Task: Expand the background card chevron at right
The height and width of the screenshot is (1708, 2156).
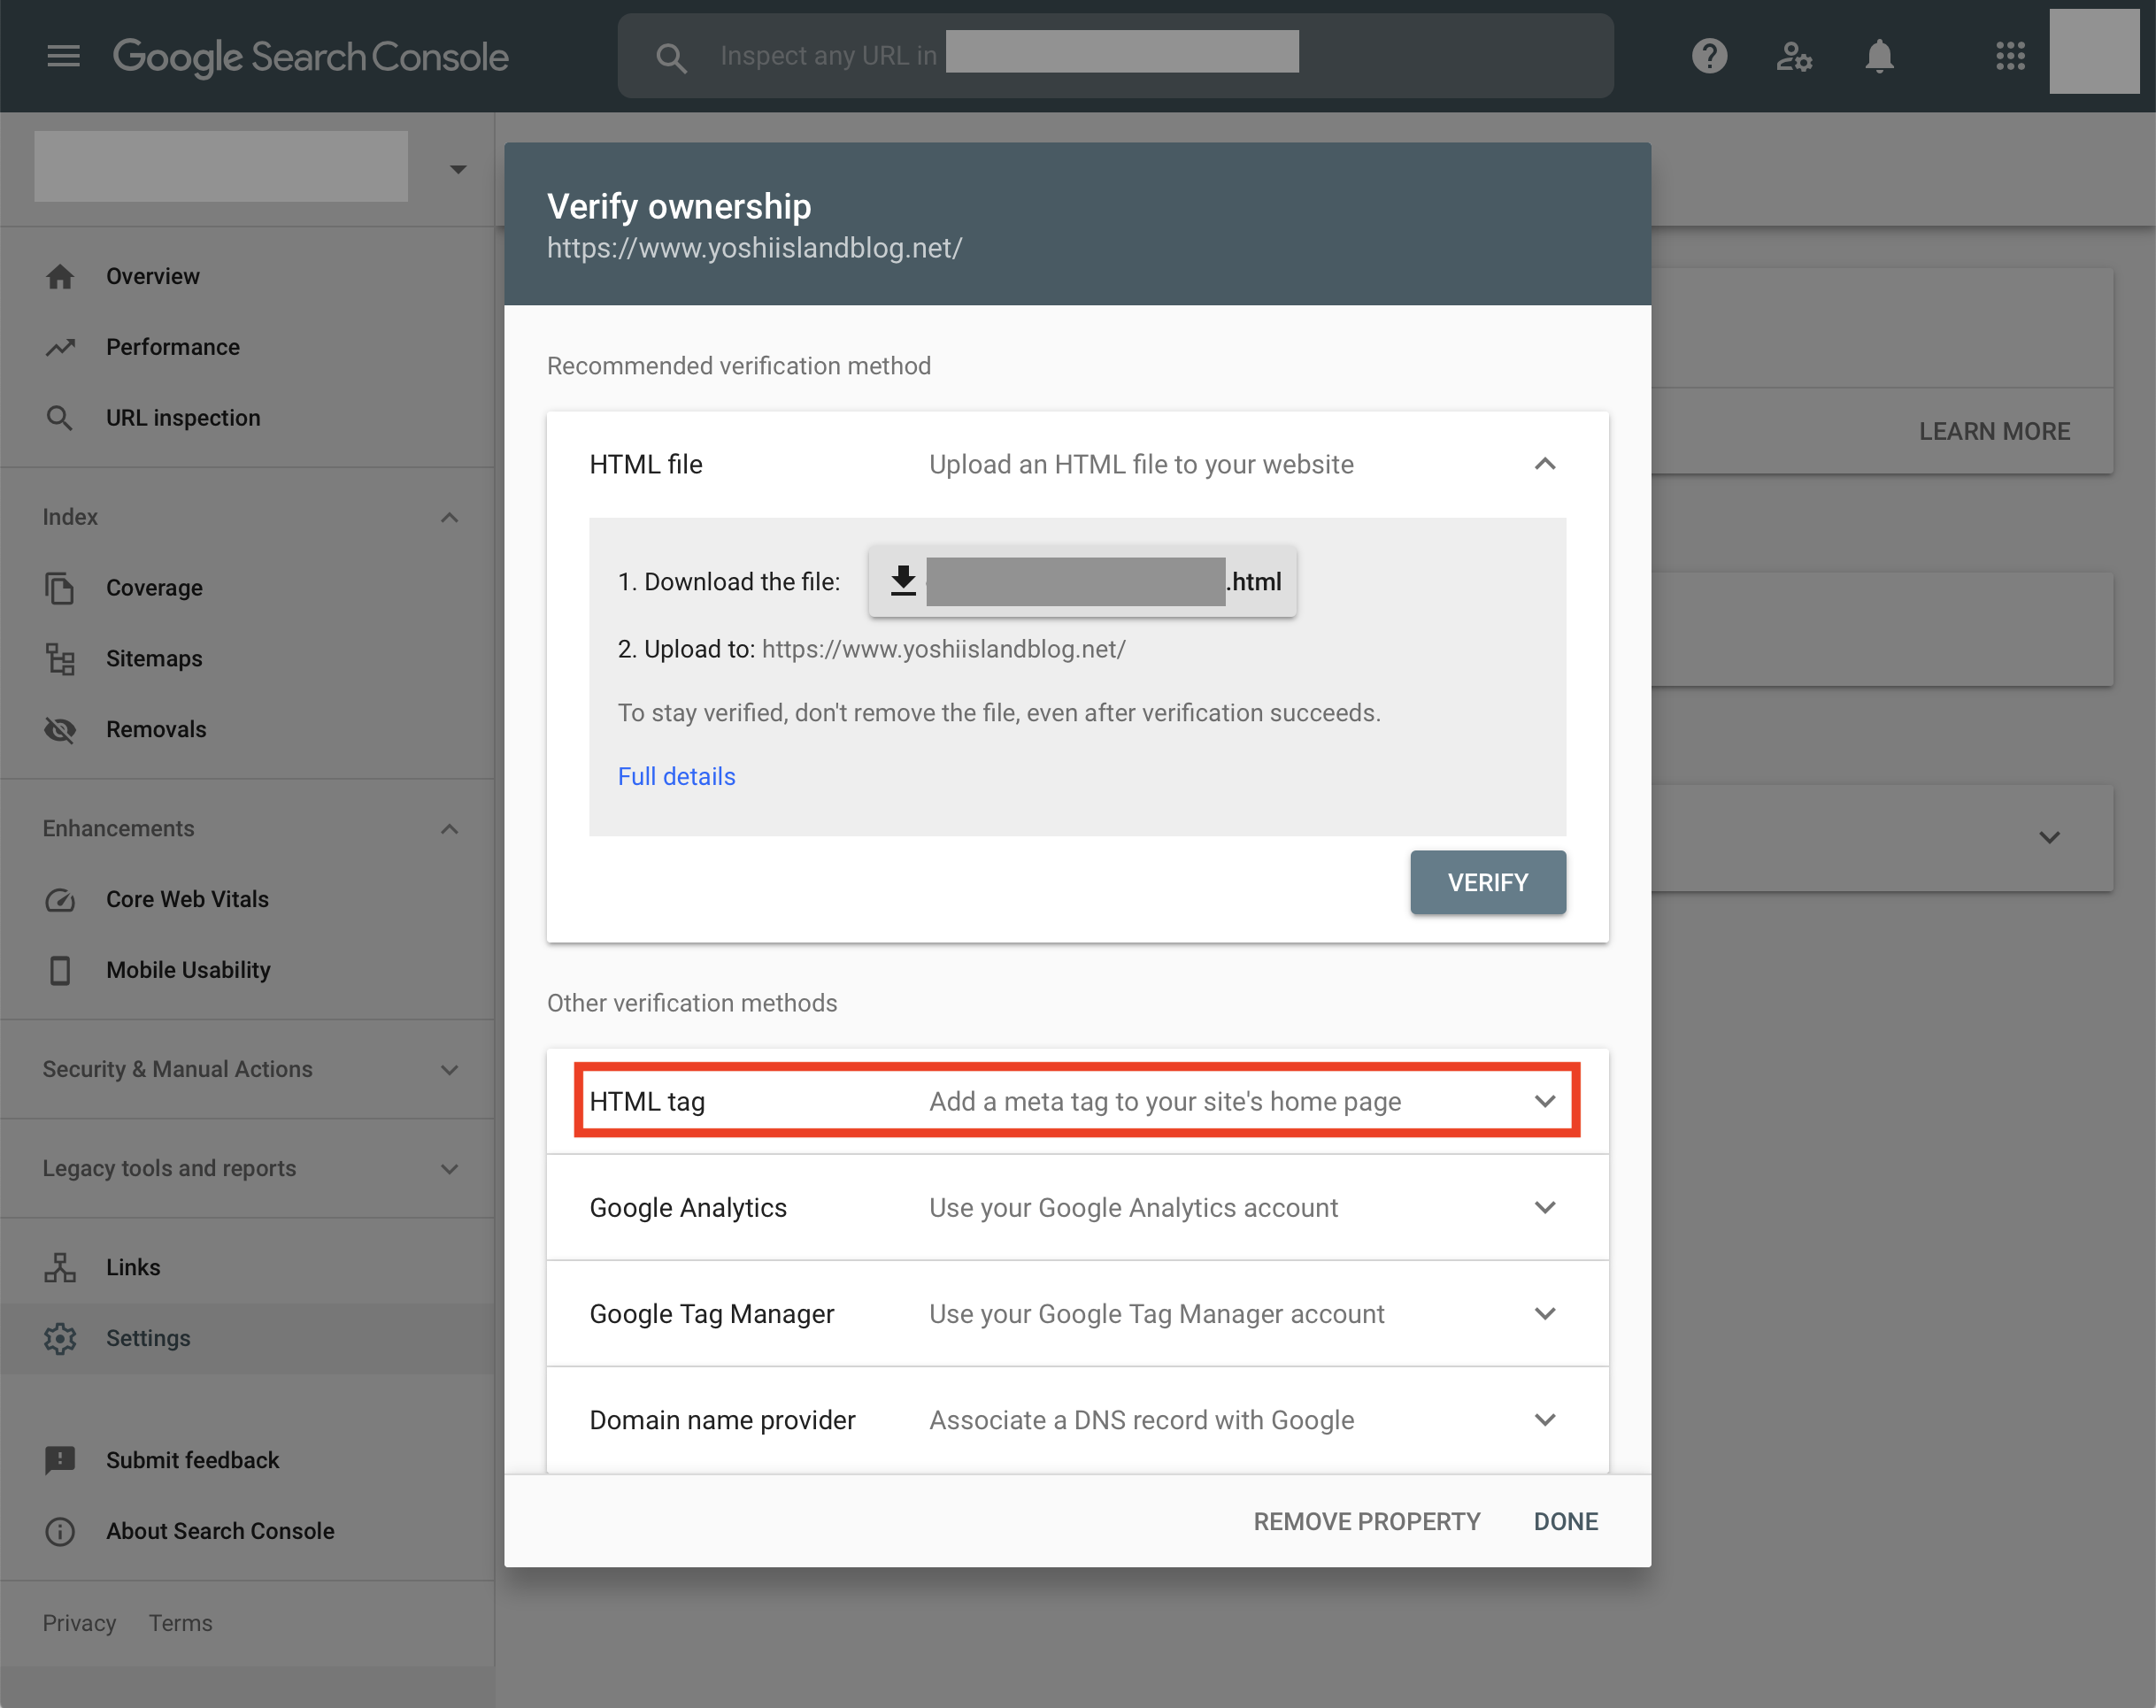Action: point(2049,838)
